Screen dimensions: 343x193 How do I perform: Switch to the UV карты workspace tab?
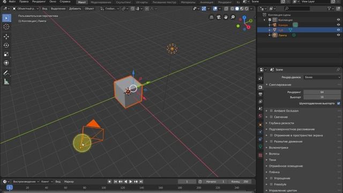(x=141, y=2)
